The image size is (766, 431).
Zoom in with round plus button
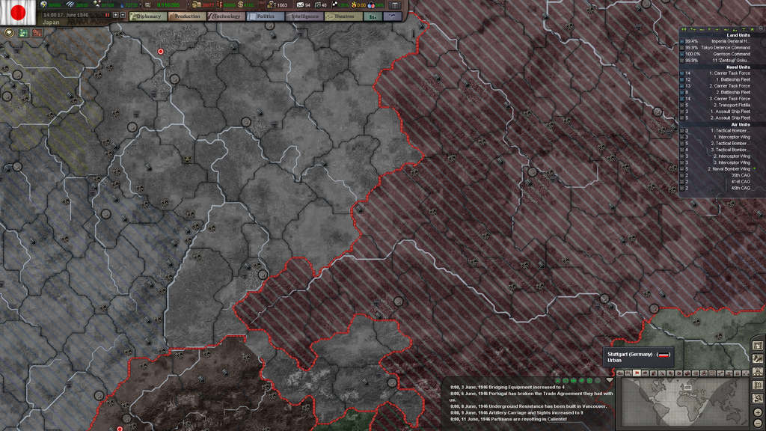coord(758,412)
